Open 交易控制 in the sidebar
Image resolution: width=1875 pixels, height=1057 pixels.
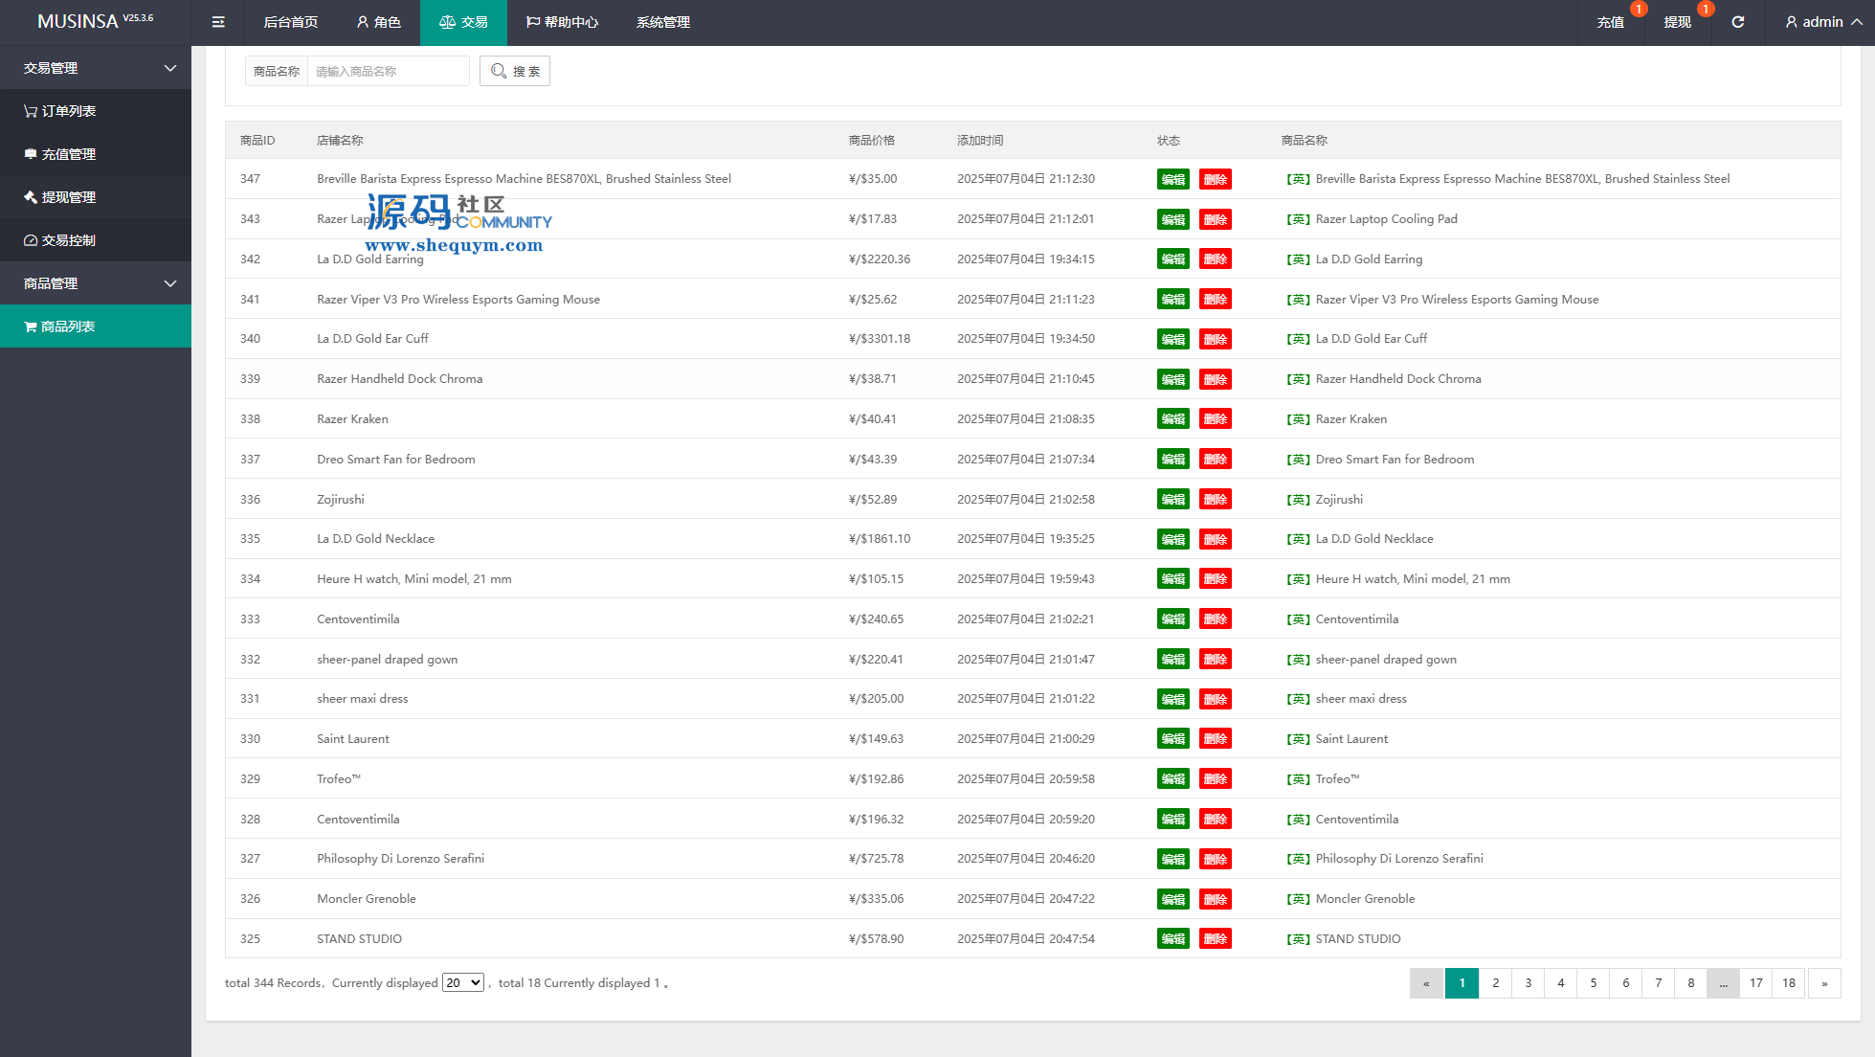(x=68, y=240)
